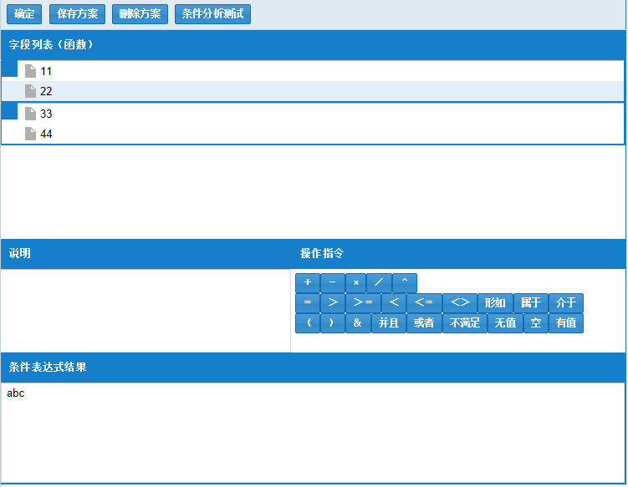
Task: Insert the ampersand (&) operator
Action: (357, 323)
